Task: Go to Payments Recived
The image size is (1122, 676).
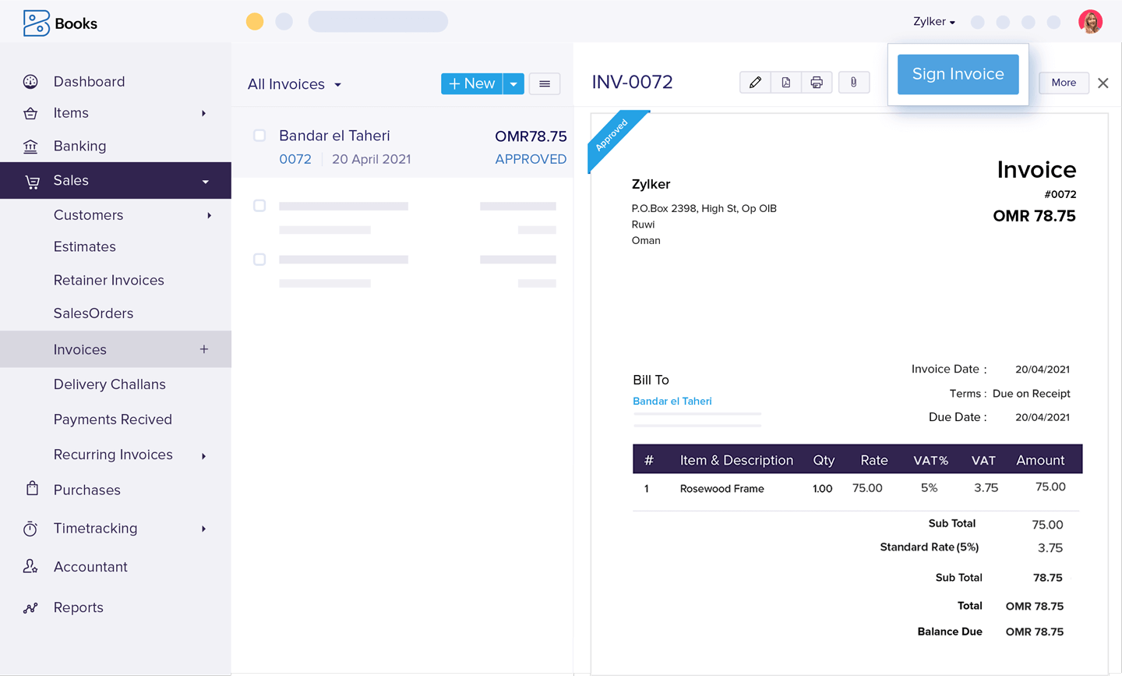Action: (x=112, y=419)
